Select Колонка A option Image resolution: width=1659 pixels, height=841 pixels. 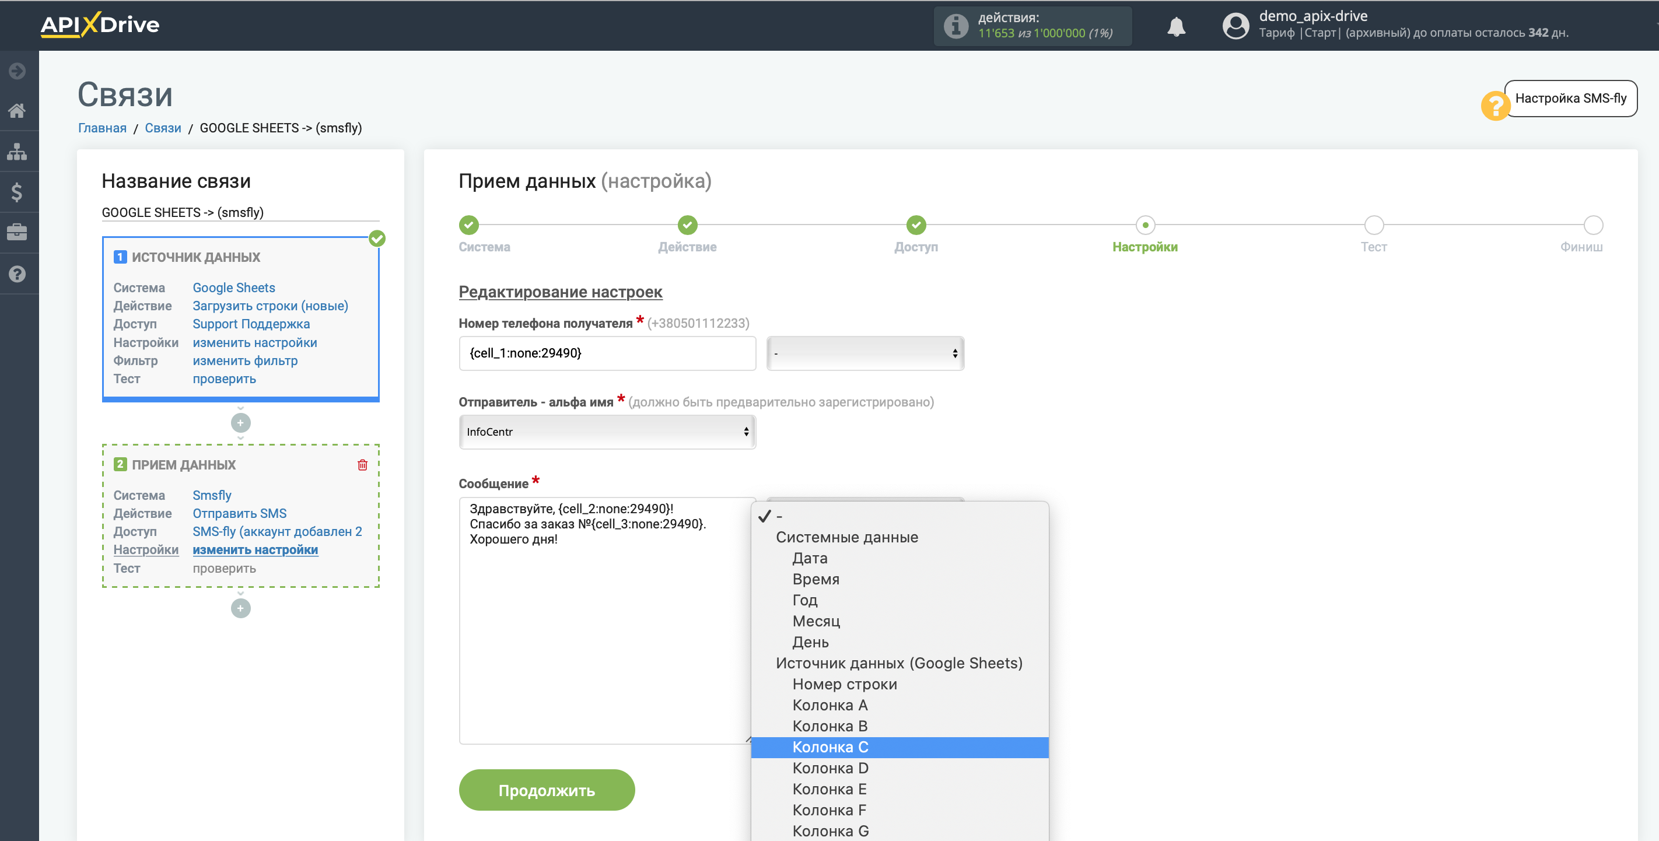coord(900,705)
